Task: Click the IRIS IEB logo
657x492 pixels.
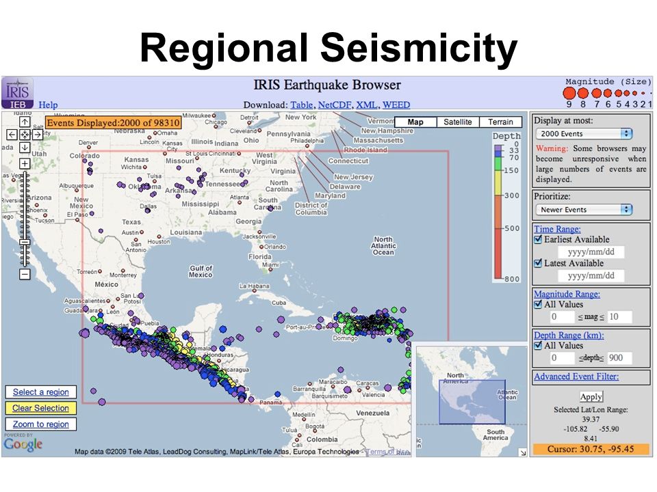Action: (x=17, y=93)
